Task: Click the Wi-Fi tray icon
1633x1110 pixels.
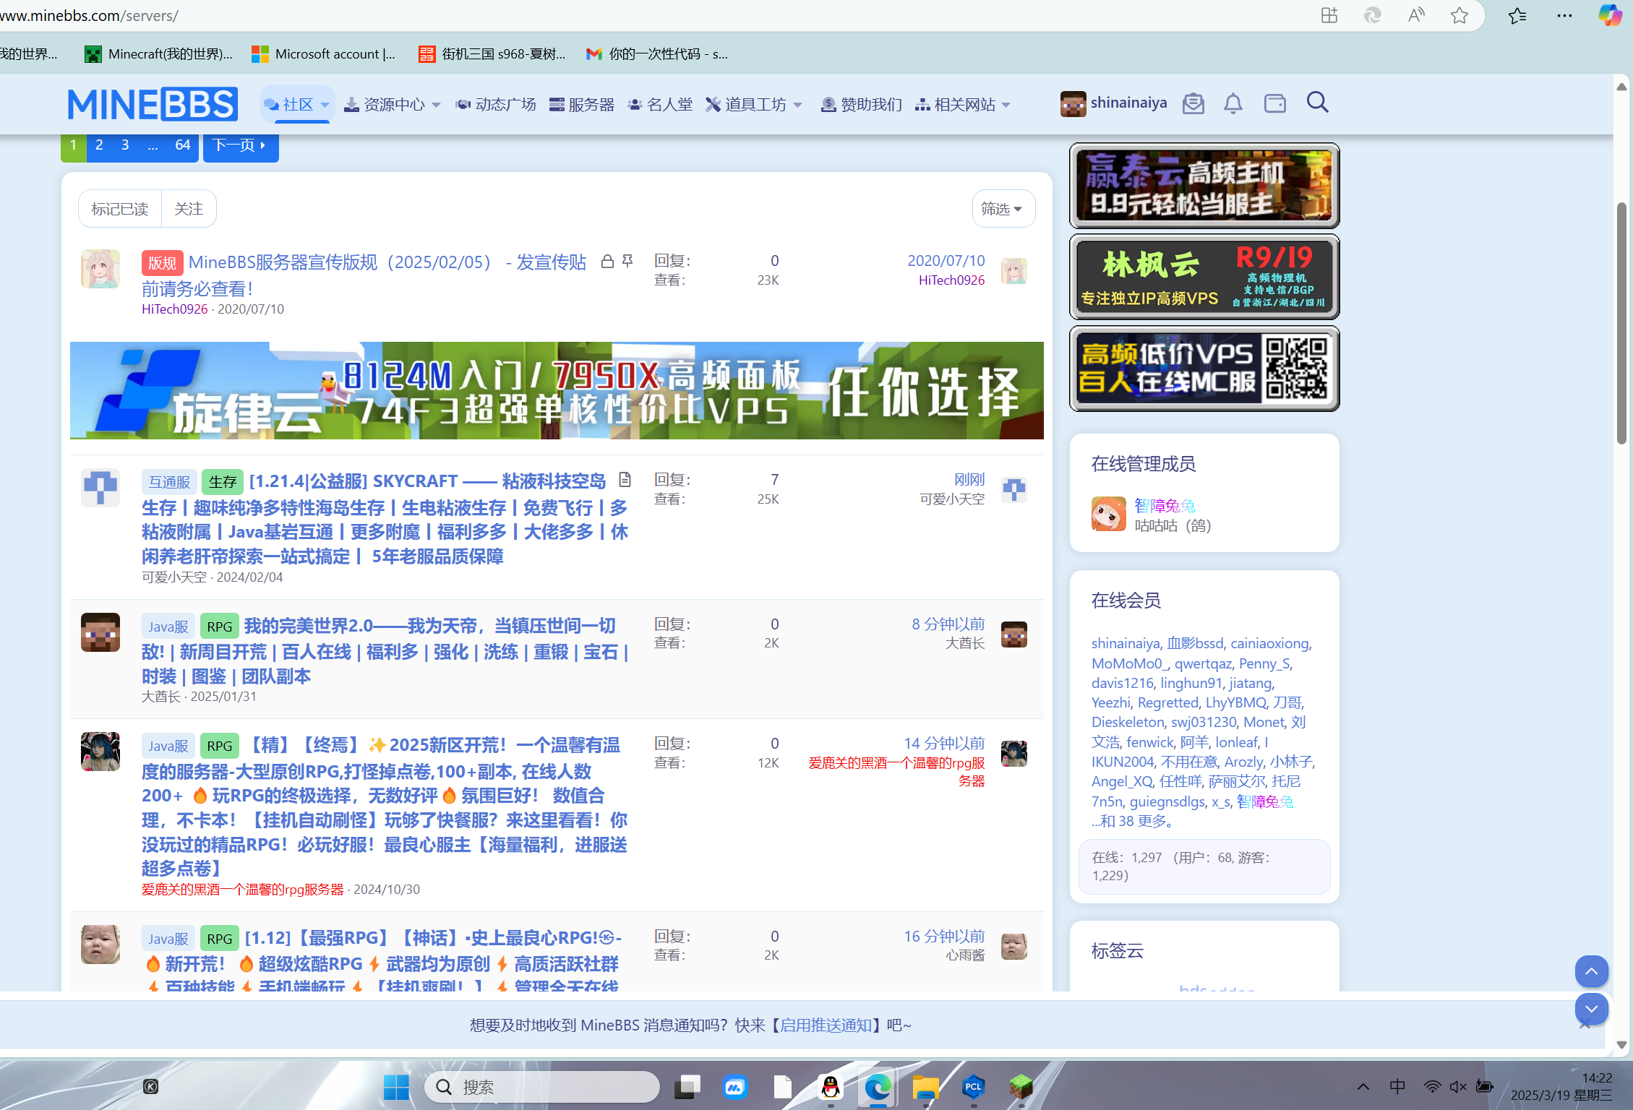Action: tap(1431, 1086)
